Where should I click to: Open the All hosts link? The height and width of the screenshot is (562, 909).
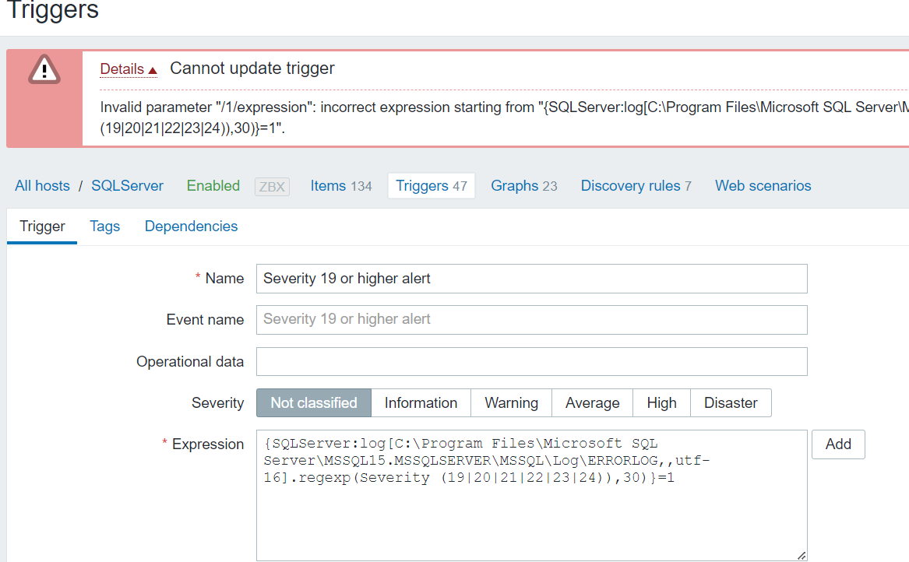coord(42,186)
